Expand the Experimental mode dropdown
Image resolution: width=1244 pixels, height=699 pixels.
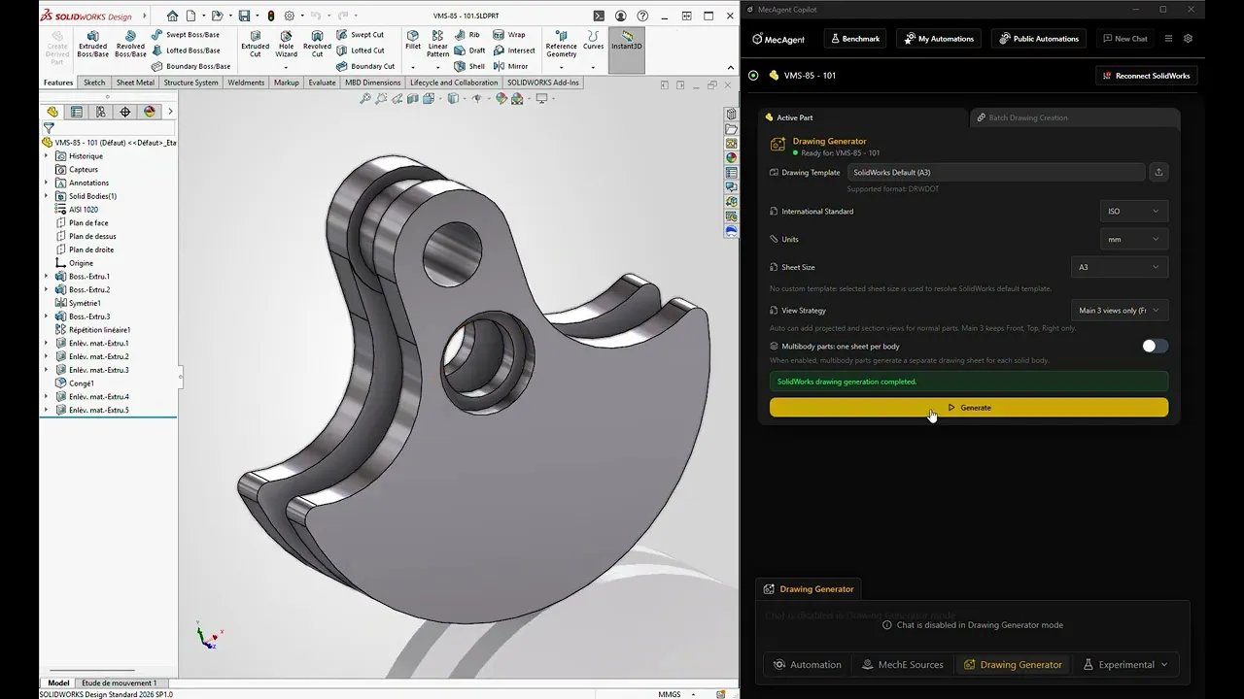pyautogui.click(x=1164, y=665)
